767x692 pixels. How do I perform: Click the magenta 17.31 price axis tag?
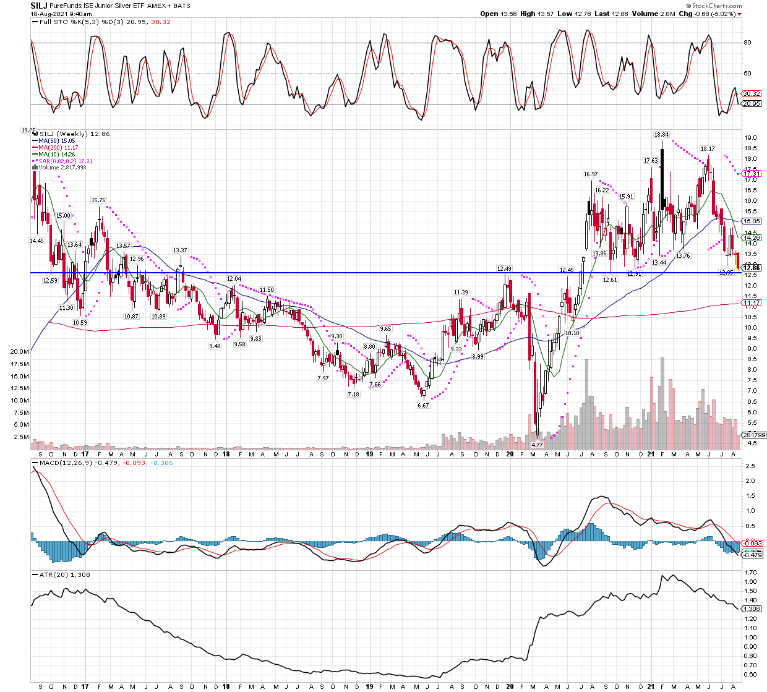(752, 174)
